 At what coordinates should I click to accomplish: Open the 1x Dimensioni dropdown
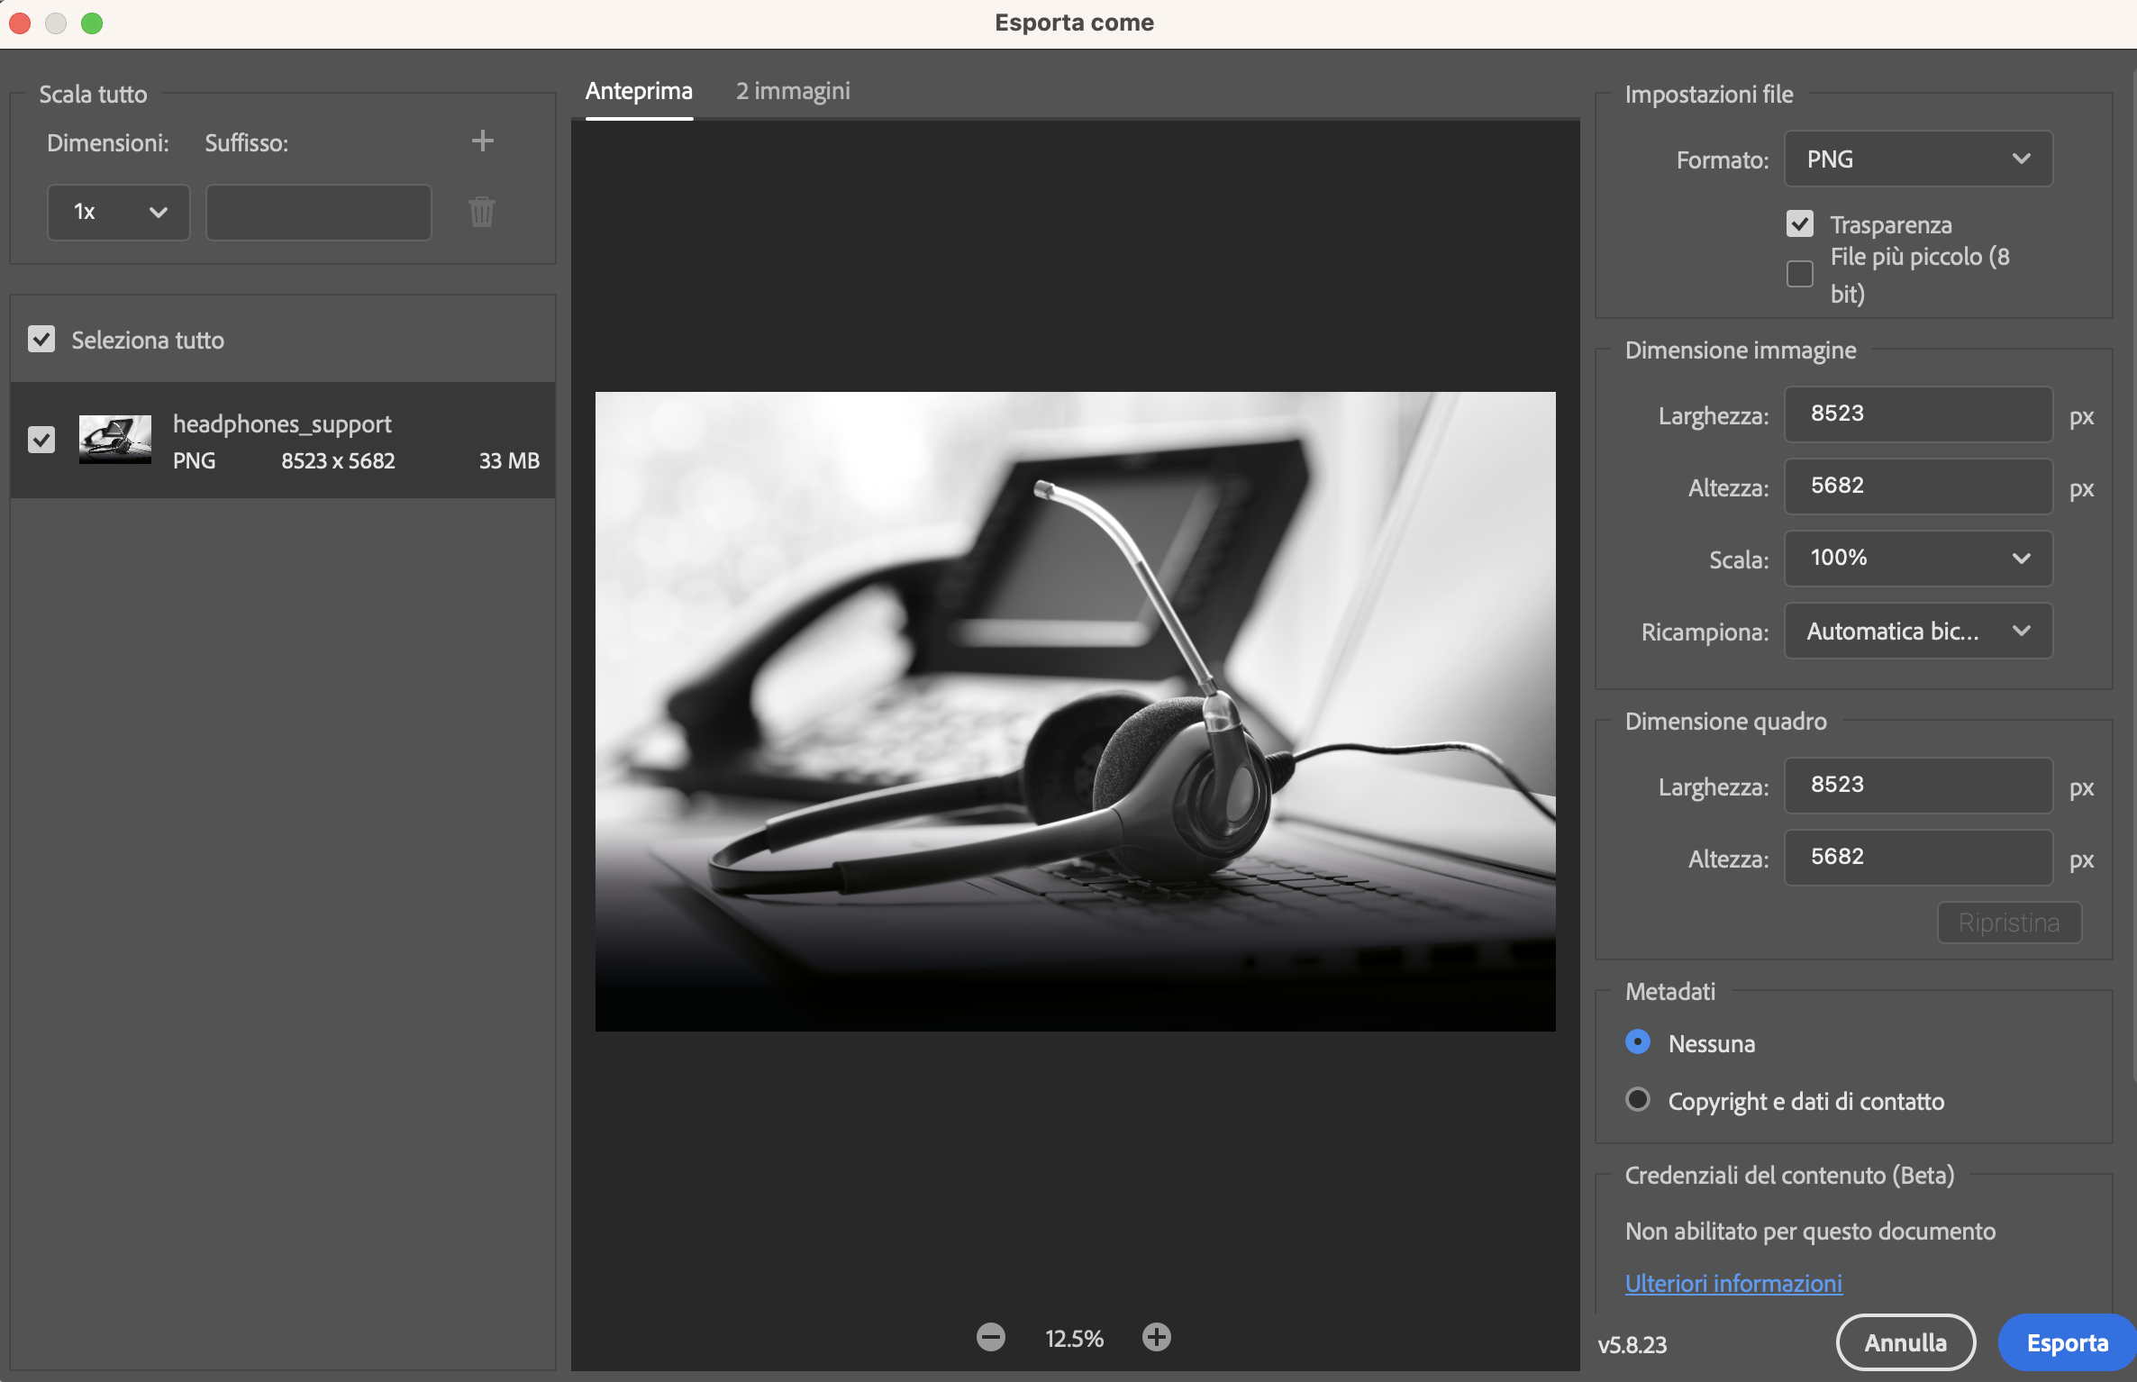point(118,212)
